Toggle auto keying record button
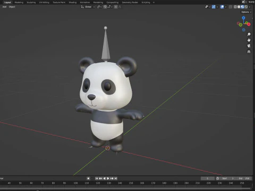This screenshot has width=255, height=191. [88, 178]
